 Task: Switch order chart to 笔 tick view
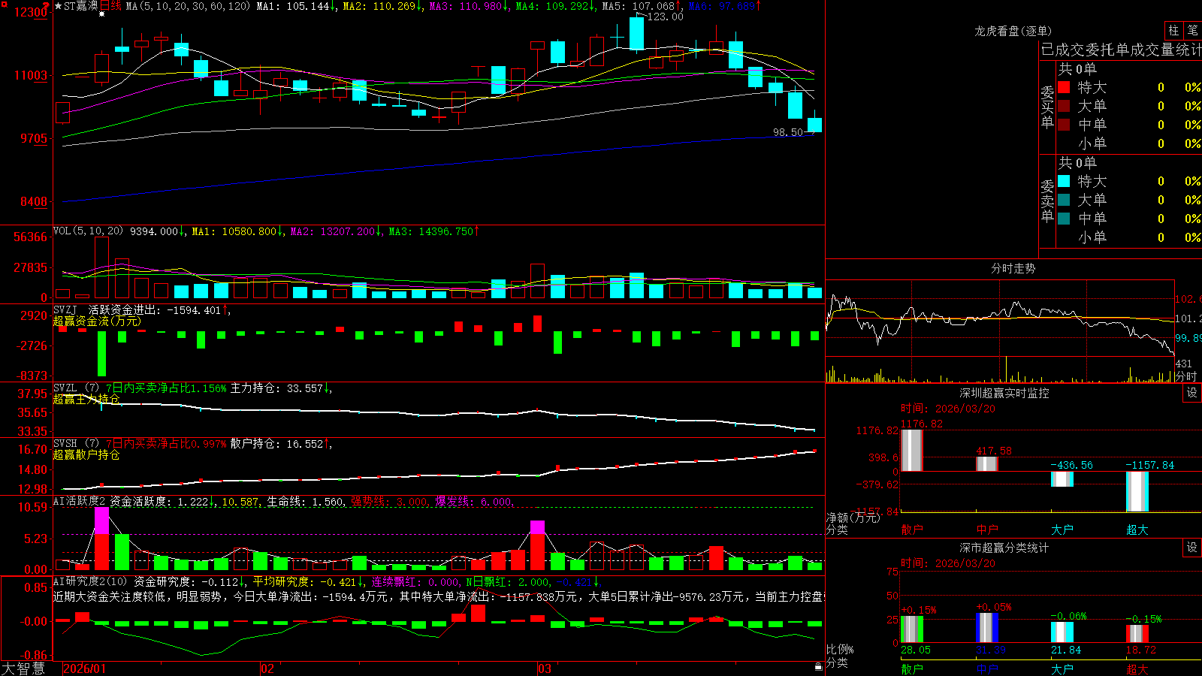(1193, 30)
